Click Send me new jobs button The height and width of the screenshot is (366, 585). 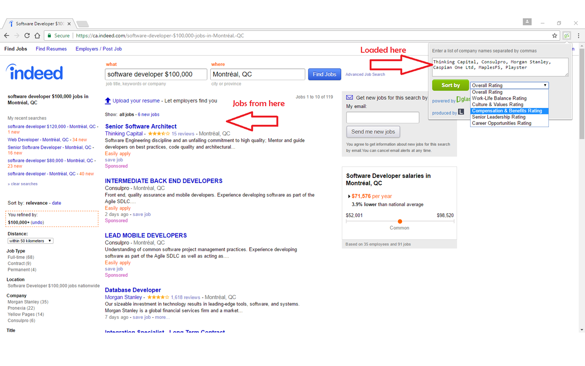point(373,132)
